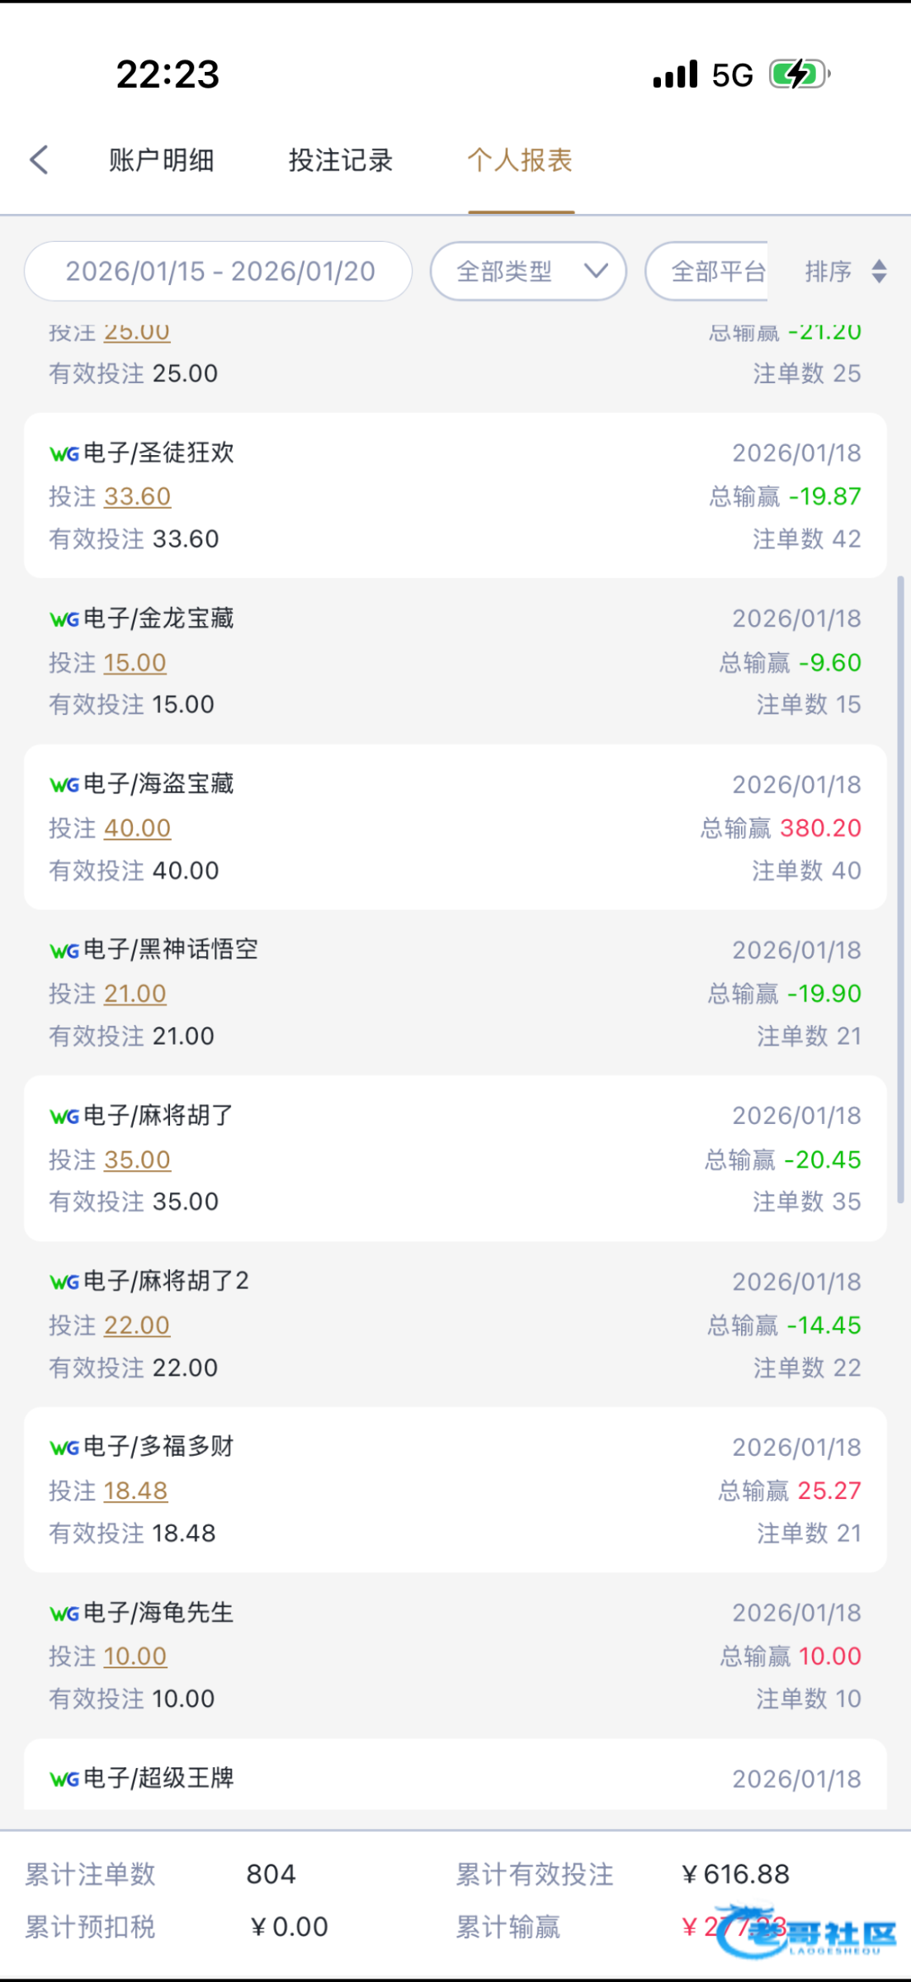The image size is (911, 1982).
Task: Switch to the 投注记录 tab
Action: pos(341,160)
